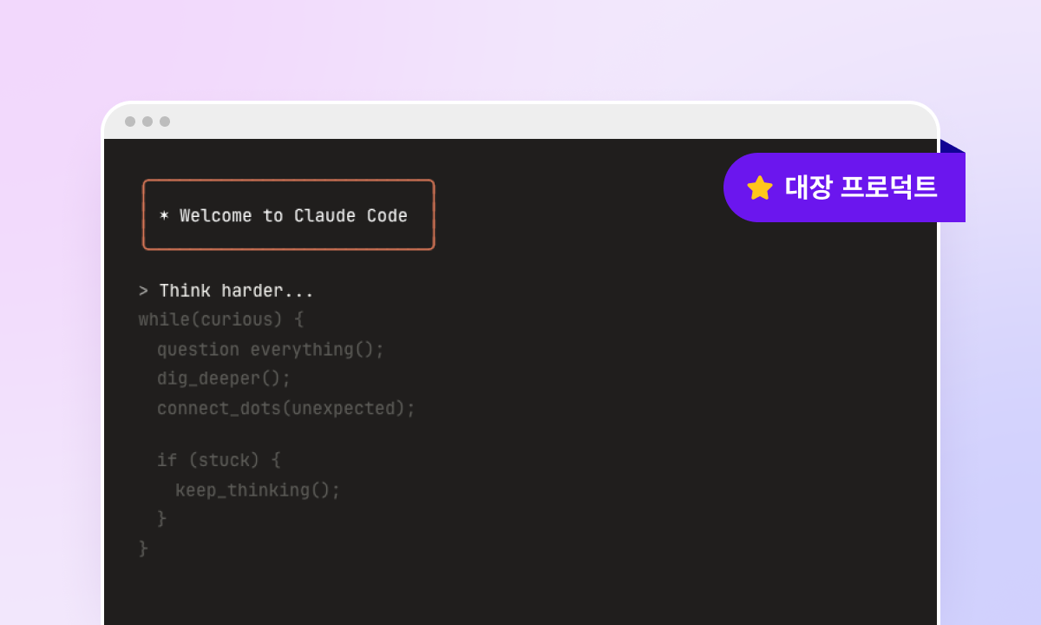This screenshot has width=1041, height=625.
Task: Click the dark blue folded ribbon corner
Action: click(952, 147)
